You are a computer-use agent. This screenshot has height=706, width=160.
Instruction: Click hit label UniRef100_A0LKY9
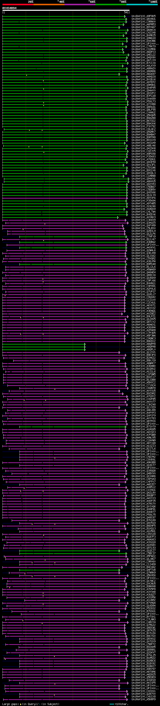click(143, 66)
